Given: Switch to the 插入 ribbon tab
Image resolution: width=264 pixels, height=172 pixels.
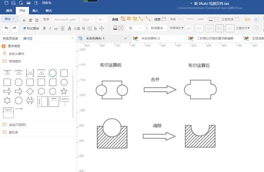Looking at the screenshot, I should 35,11.
